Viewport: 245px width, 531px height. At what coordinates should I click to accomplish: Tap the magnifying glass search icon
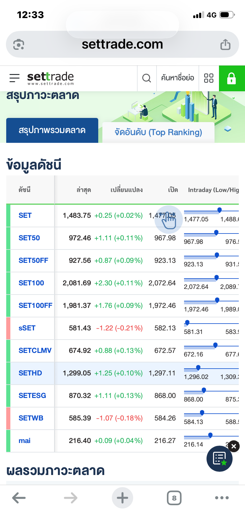point(146,78)
